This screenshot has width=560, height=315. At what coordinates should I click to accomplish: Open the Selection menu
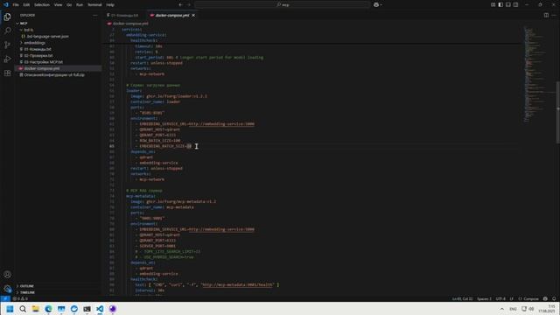pos(42,4)
